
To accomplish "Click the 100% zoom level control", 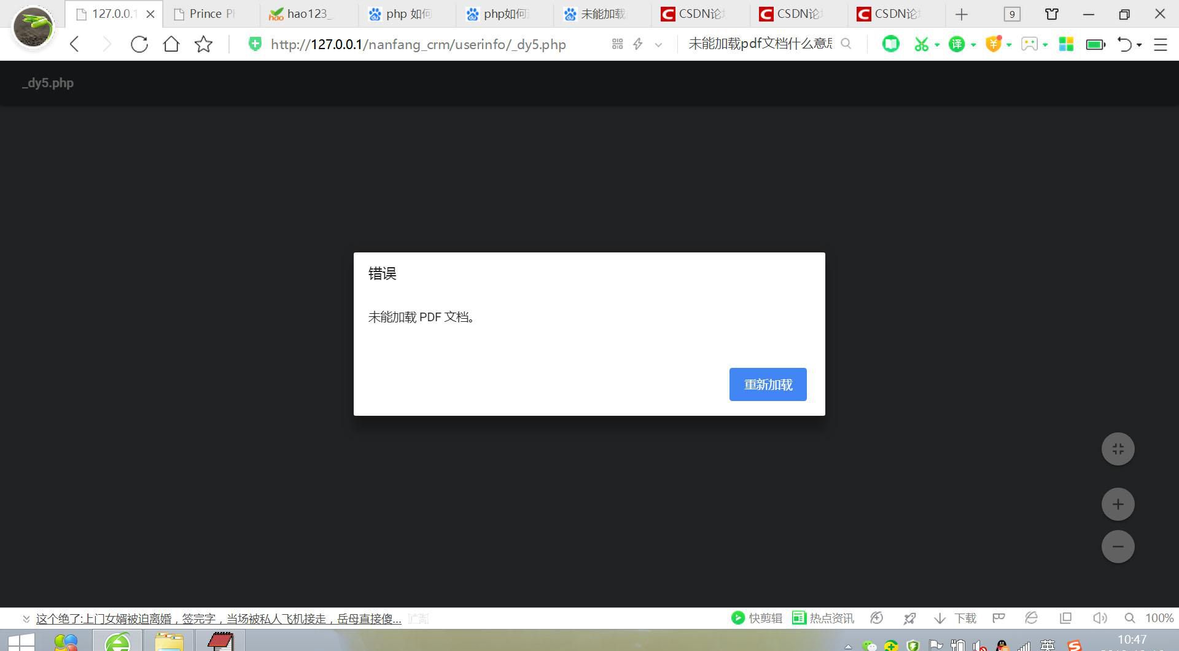I will (x=1159, y=618).
